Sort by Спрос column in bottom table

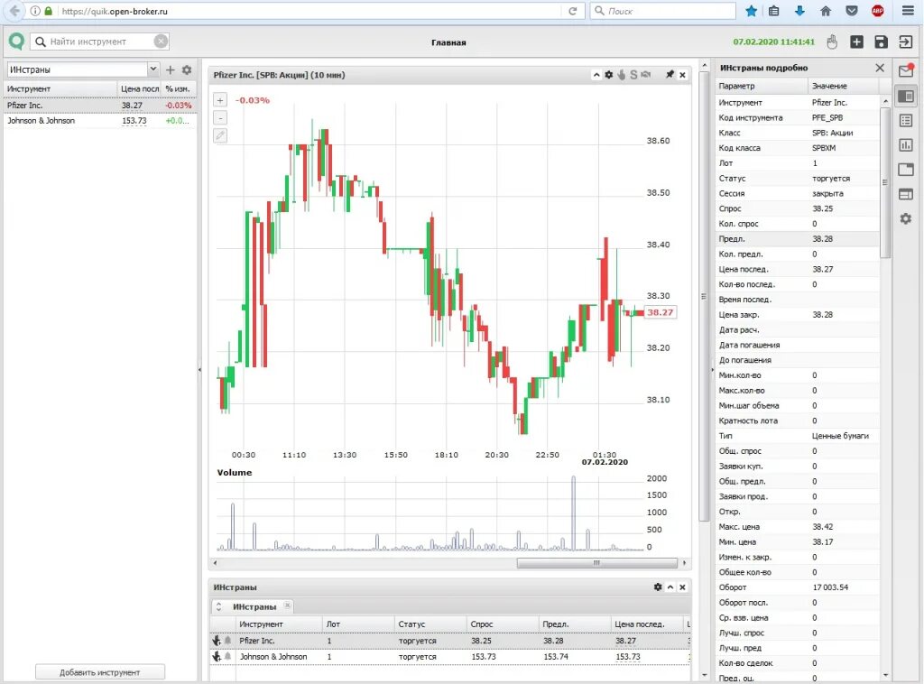pos(502,624)
